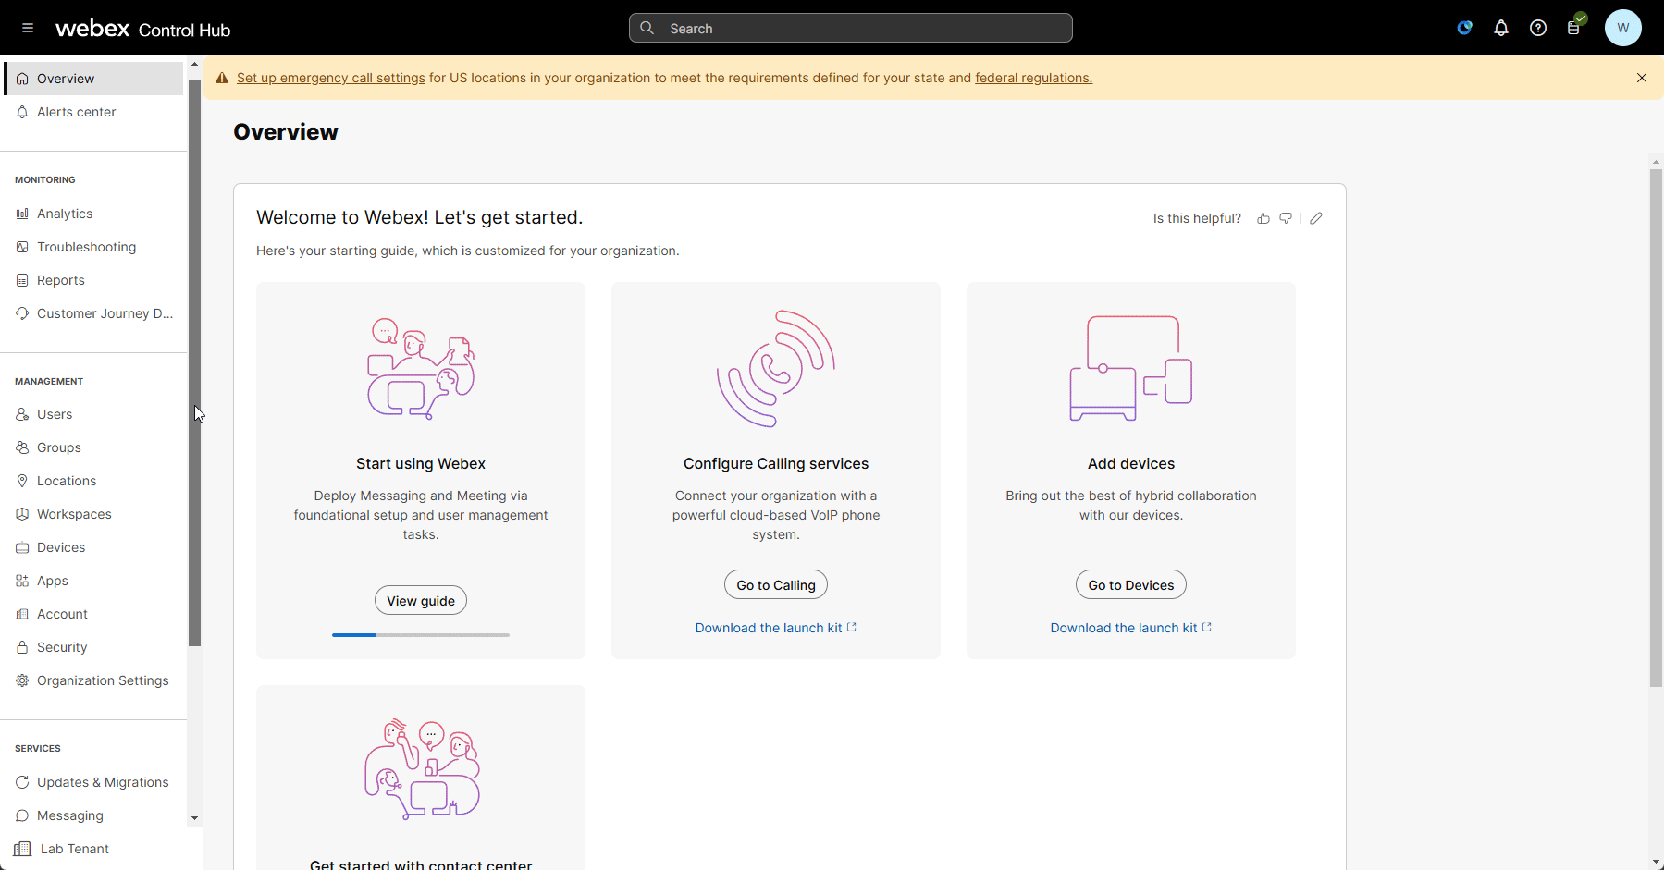Open the user profile avatar

1622,28
